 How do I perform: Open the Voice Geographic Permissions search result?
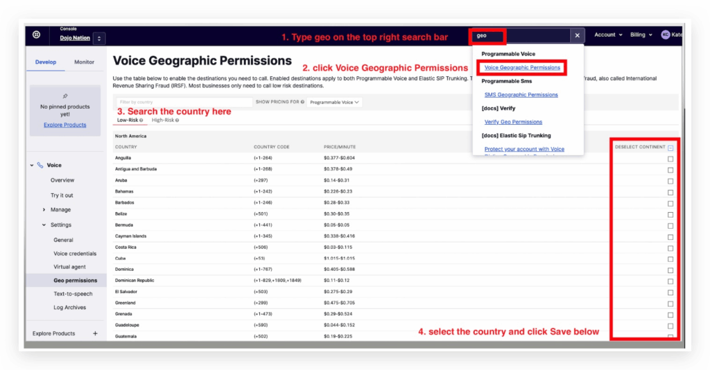pyautogui.click(x=522, y=68)
